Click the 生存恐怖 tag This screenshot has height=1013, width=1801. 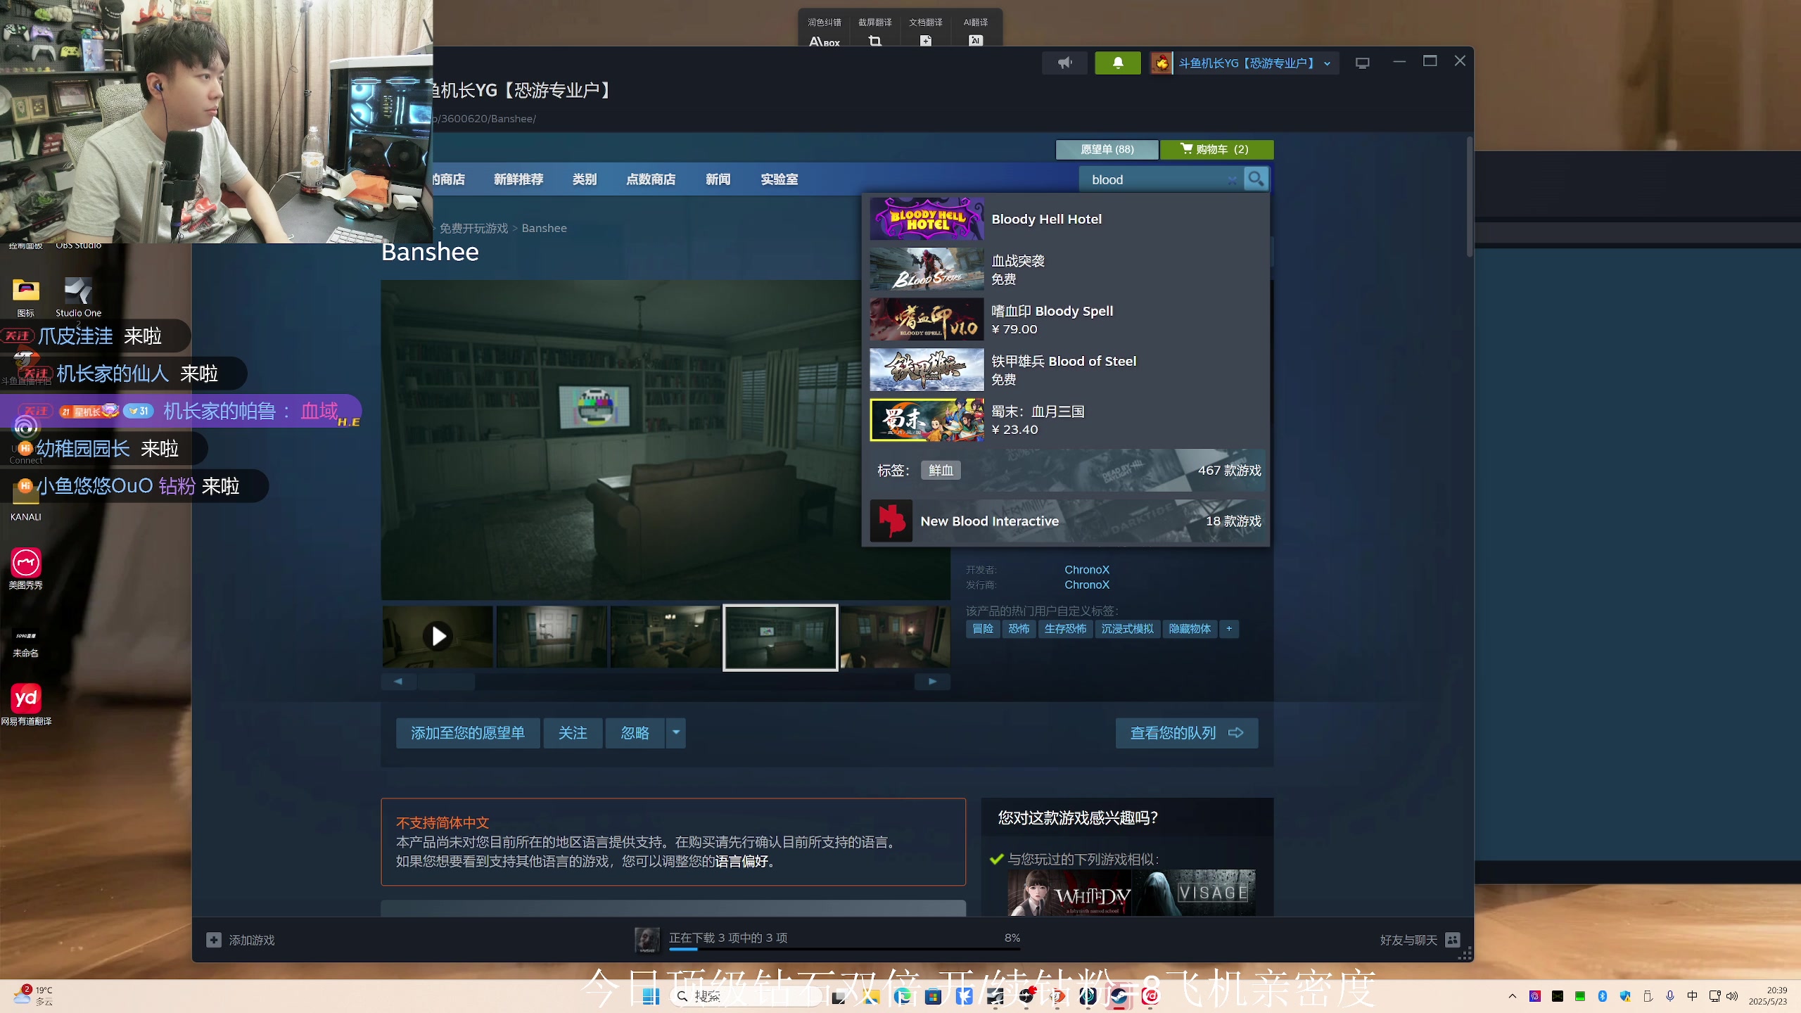point(1065,629)
